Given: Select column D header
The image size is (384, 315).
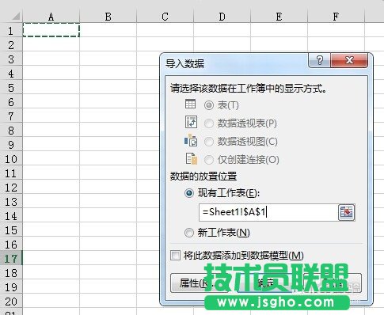Looking at the screenshot, I should tap(222, 17).
